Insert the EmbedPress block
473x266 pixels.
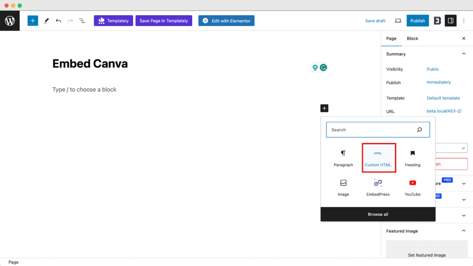click(378, 188)
